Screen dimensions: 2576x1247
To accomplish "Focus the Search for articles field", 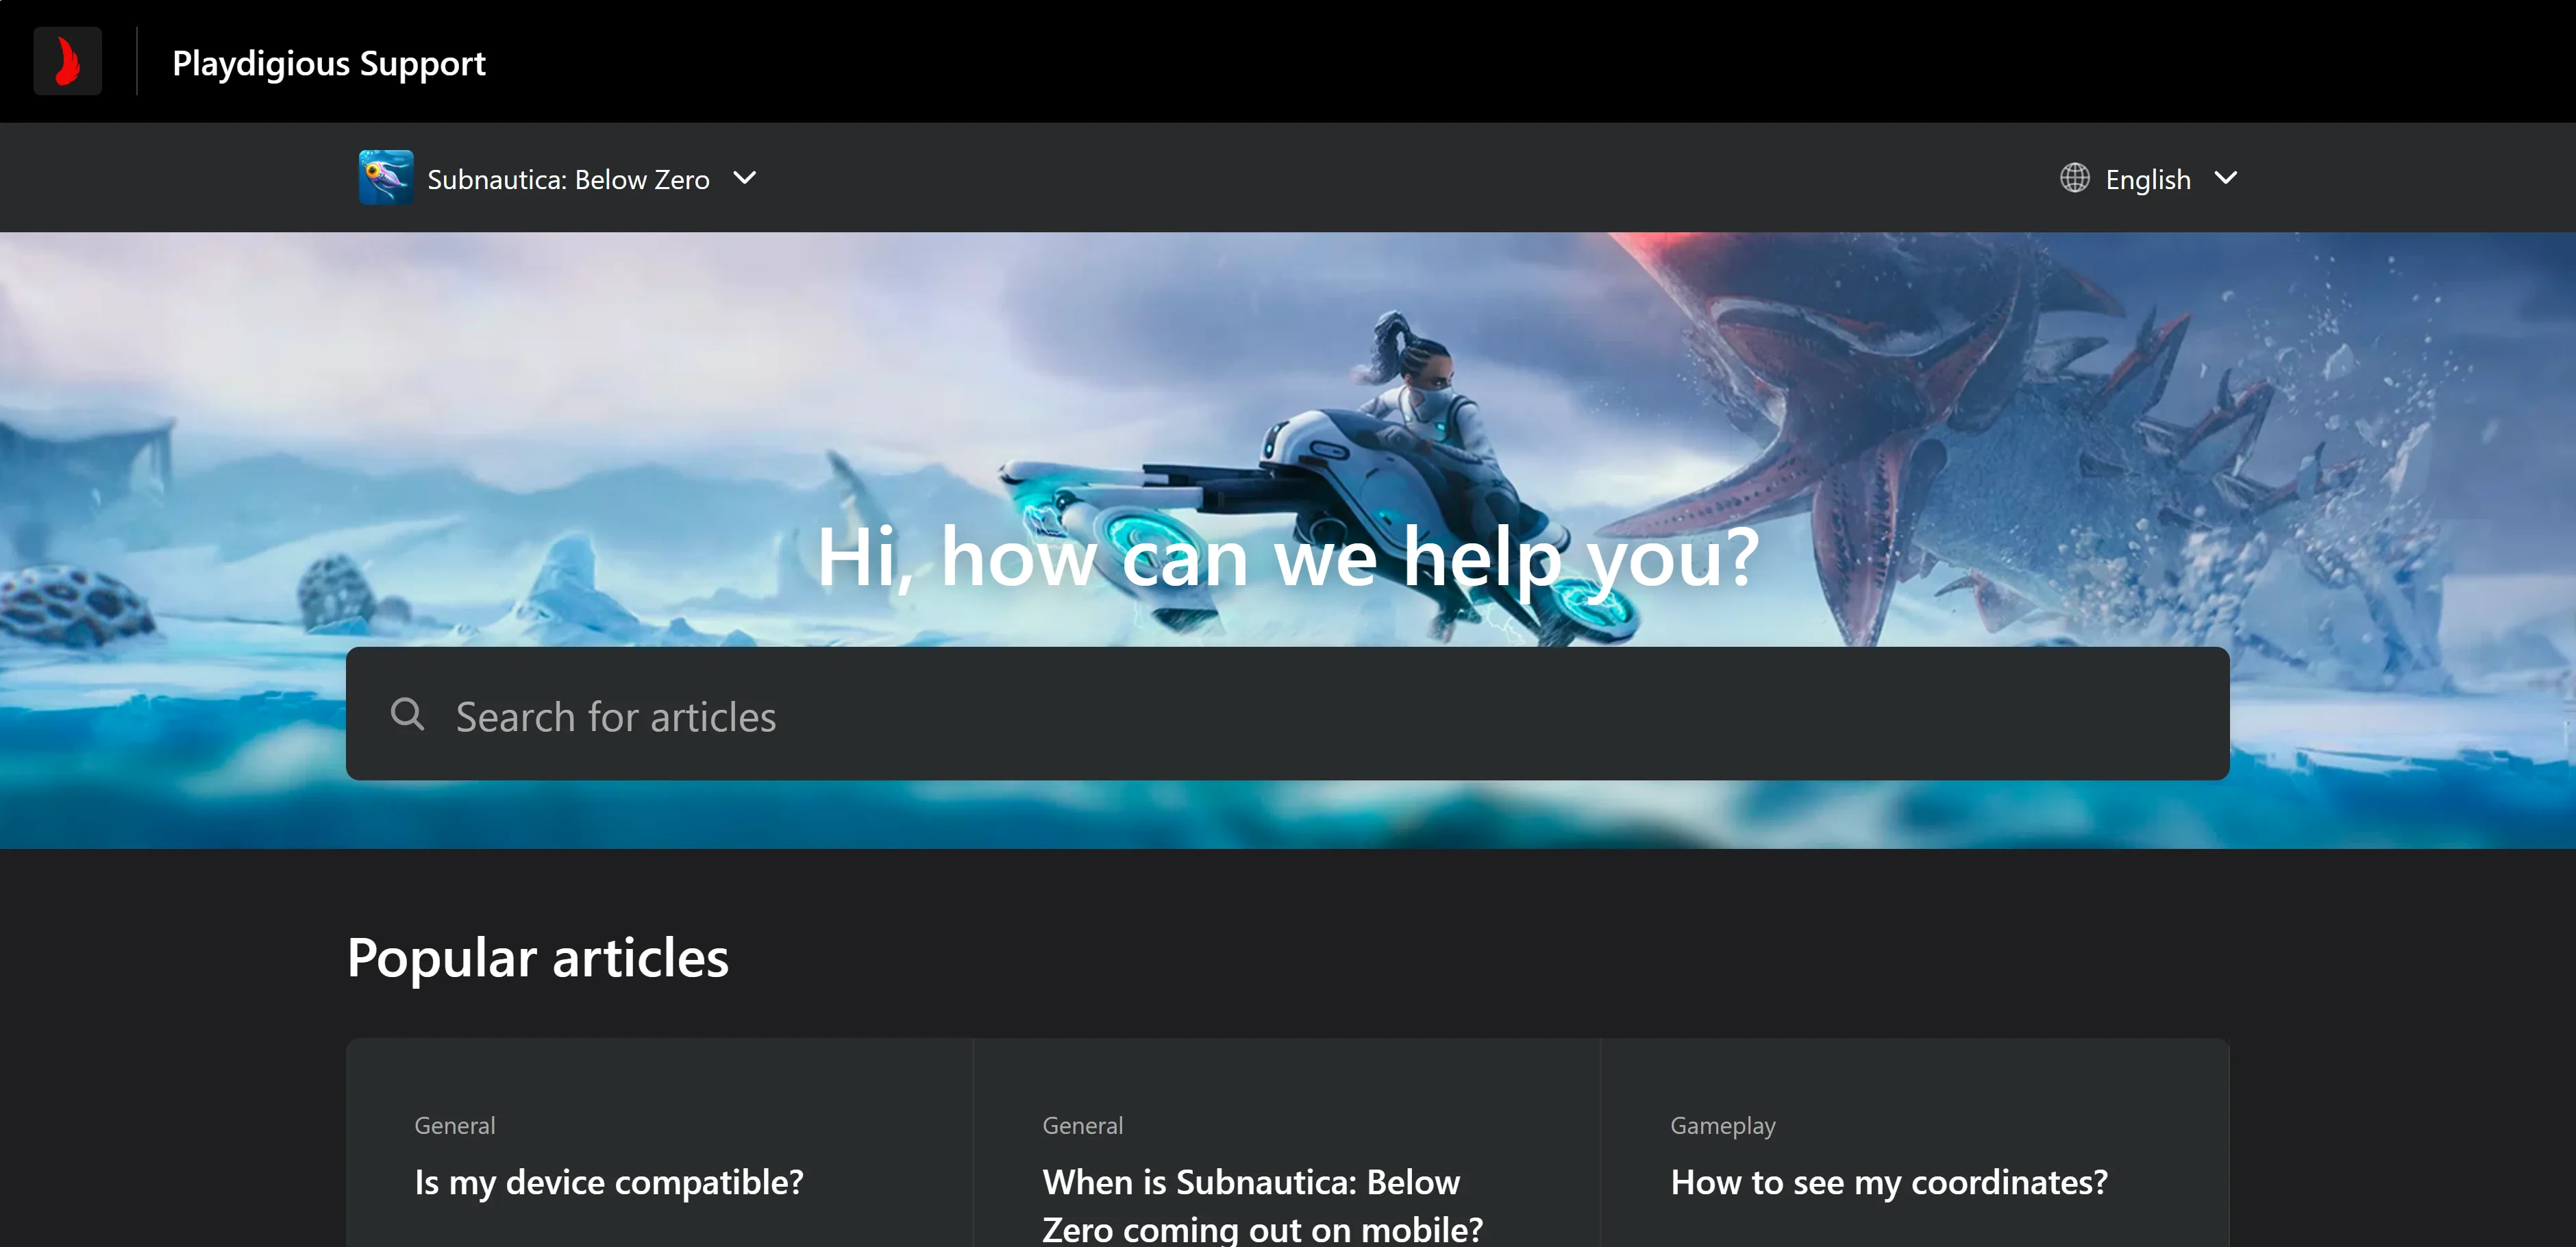I will [1288, 714].
